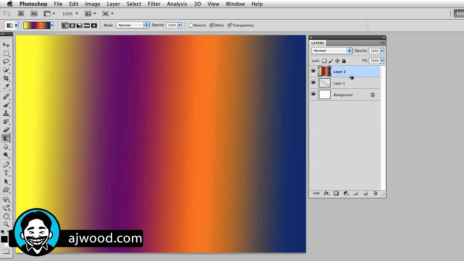
Task: Choose the Reflected Gradient style button
Action: (x=87, y=25)
